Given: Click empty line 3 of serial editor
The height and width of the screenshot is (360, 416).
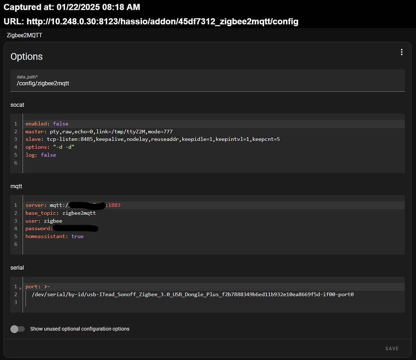Looking at the screenshot, I should [214, 302].
